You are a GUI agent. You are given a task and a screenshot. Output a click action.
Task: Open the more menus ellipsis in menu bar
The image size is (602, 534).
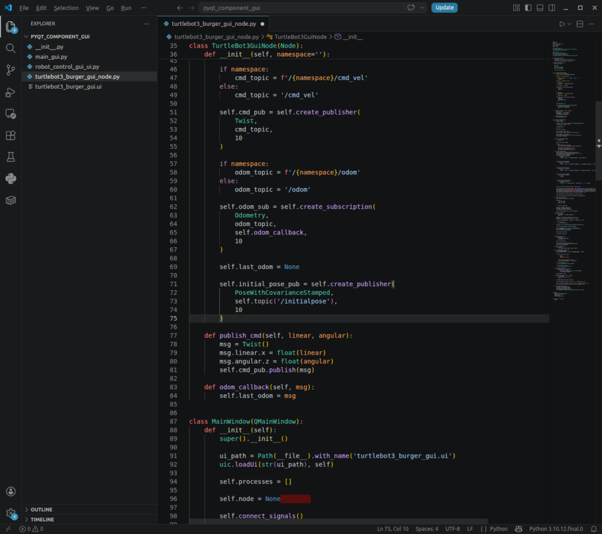[x=143, y=8]
